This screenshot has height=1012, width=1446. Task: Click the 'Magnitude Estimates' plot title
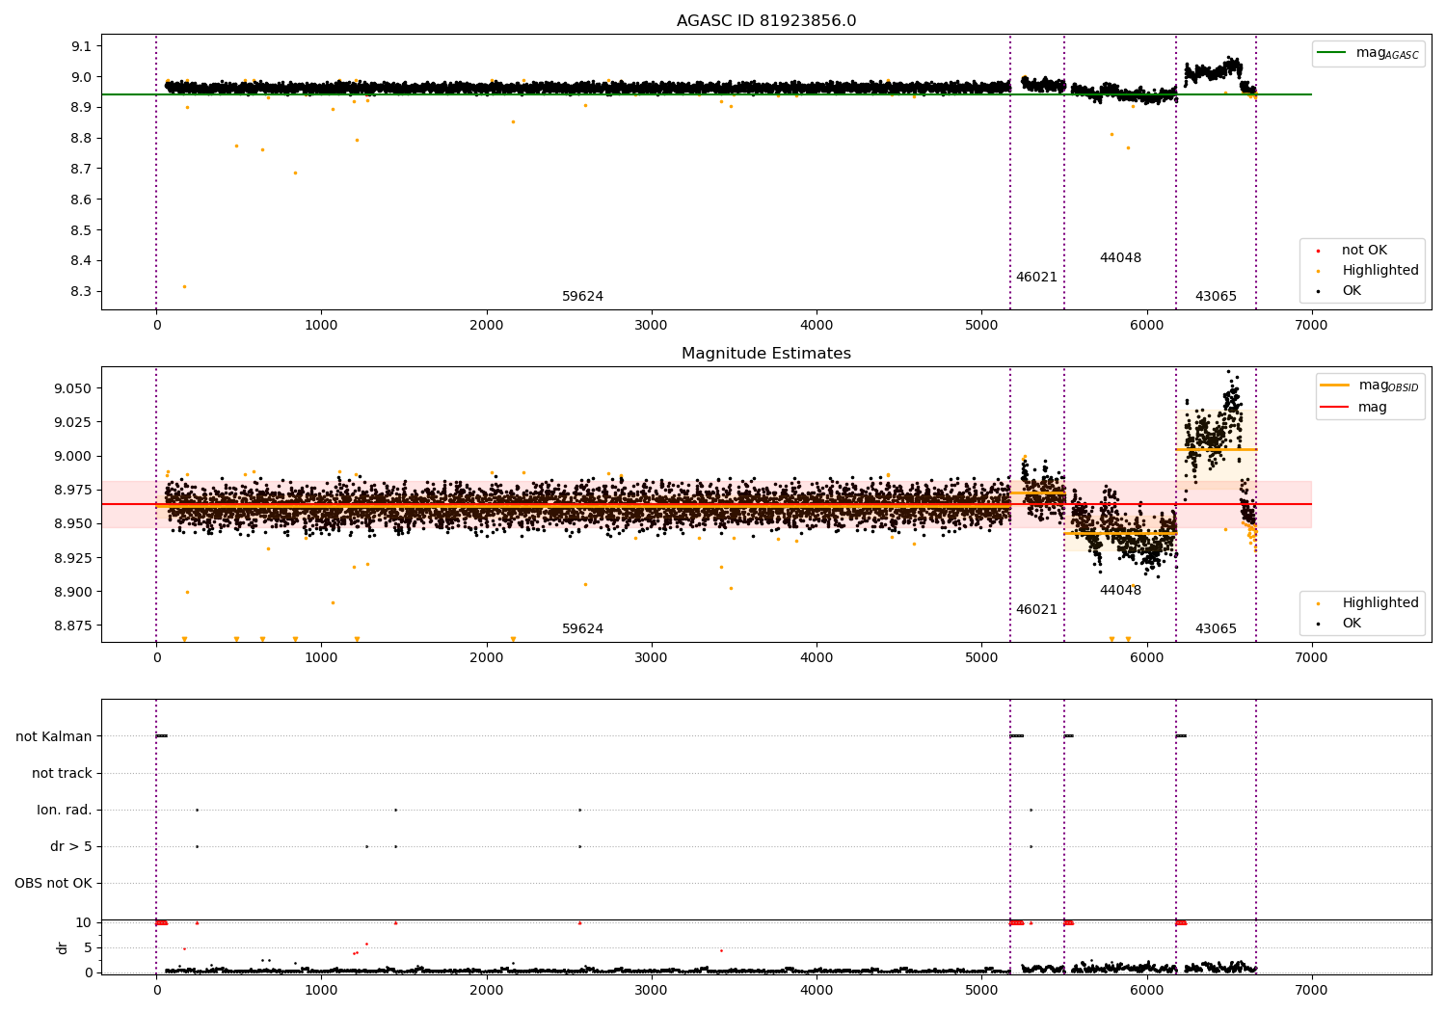[765, 354]
